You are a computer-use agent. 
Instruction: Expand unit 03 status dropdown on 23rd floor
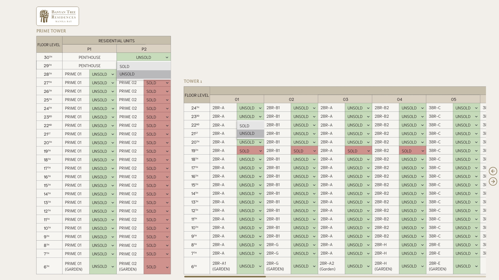tap(358, 116)
